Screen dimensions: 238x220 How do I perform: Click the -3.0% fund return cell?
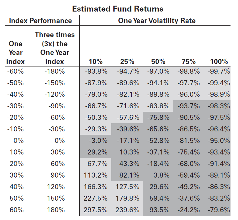pyautogui.click(x=98, y=140)
